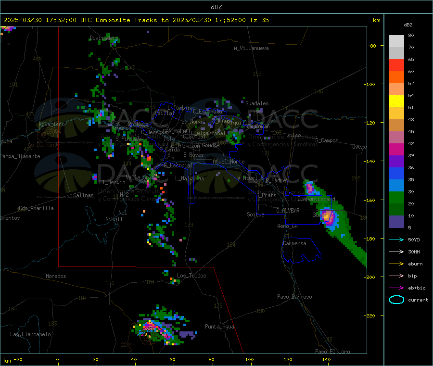433x366 pixels.
Task: Click the 'A_Villanueva' map label
Action: click(x=251, y=48)
